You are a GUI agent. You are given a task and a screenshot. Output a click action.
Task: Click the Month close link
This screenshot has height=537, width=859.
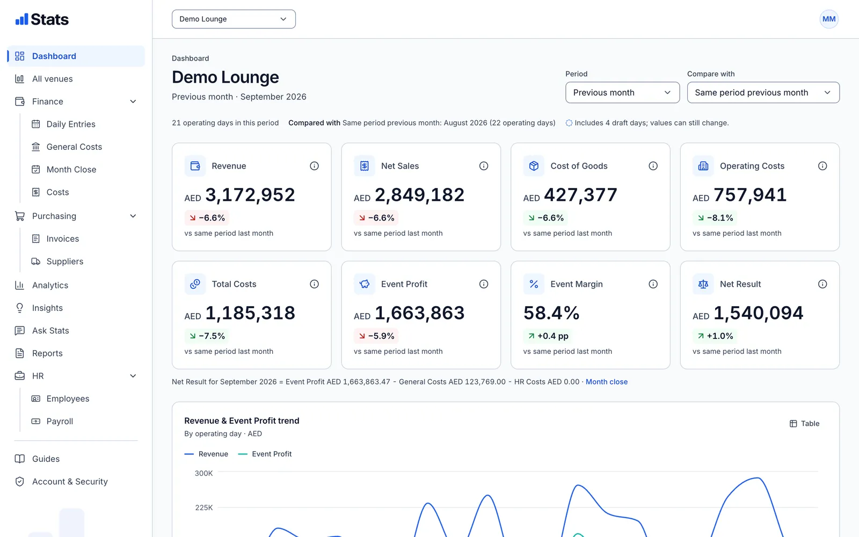click(x=607, y=382)
